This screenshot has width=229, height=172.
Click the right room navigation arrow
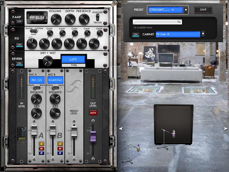coord(226,129)
